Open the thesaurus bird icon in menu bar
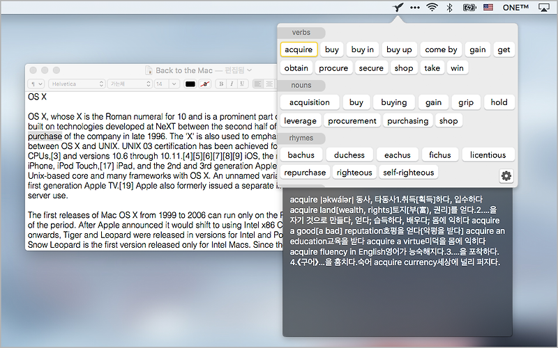Image resolution: width=558 pixels, height=348 pixels. (398, 7)
